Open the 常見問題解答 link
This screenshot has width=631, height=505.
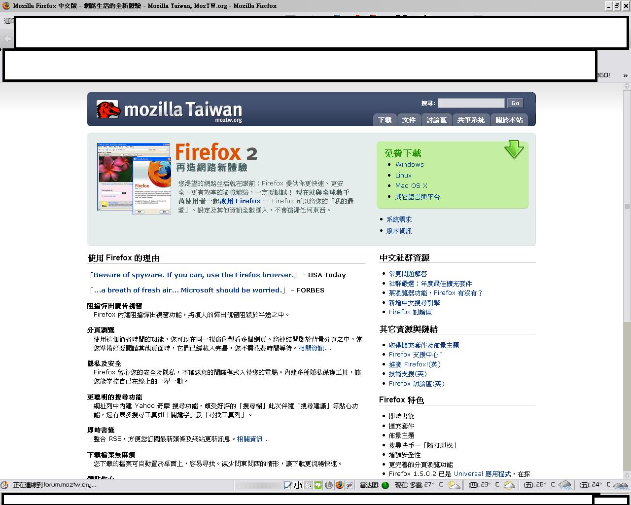408,274
